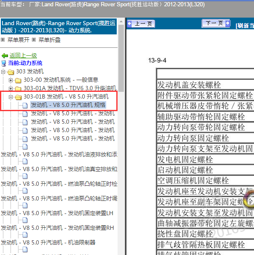254x255 pixels.
Task: Click page icon above 燃油泵凸轮轴正时检
Action: pyautogui.click(x=25, y=176)
